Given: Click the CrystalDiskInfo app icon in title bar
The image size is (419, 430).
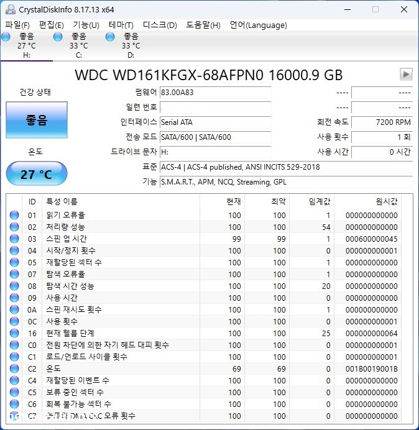Looking at the screenshot, I should point(11,9).
